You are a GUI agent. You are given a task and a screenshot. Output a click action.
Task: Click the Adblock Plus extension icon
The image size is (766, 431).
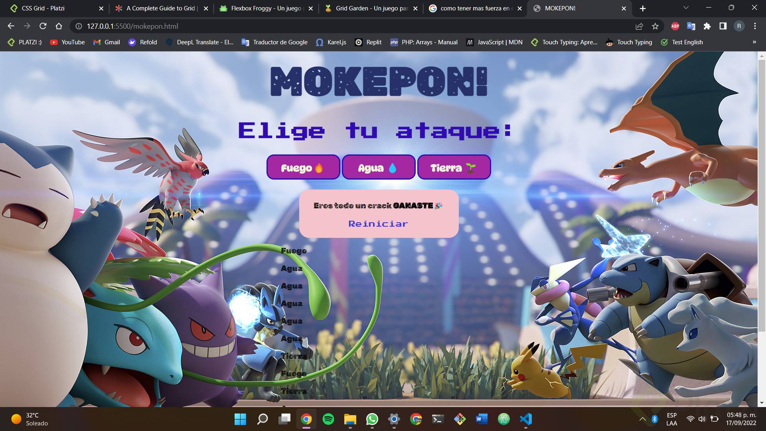pos(675,26)
